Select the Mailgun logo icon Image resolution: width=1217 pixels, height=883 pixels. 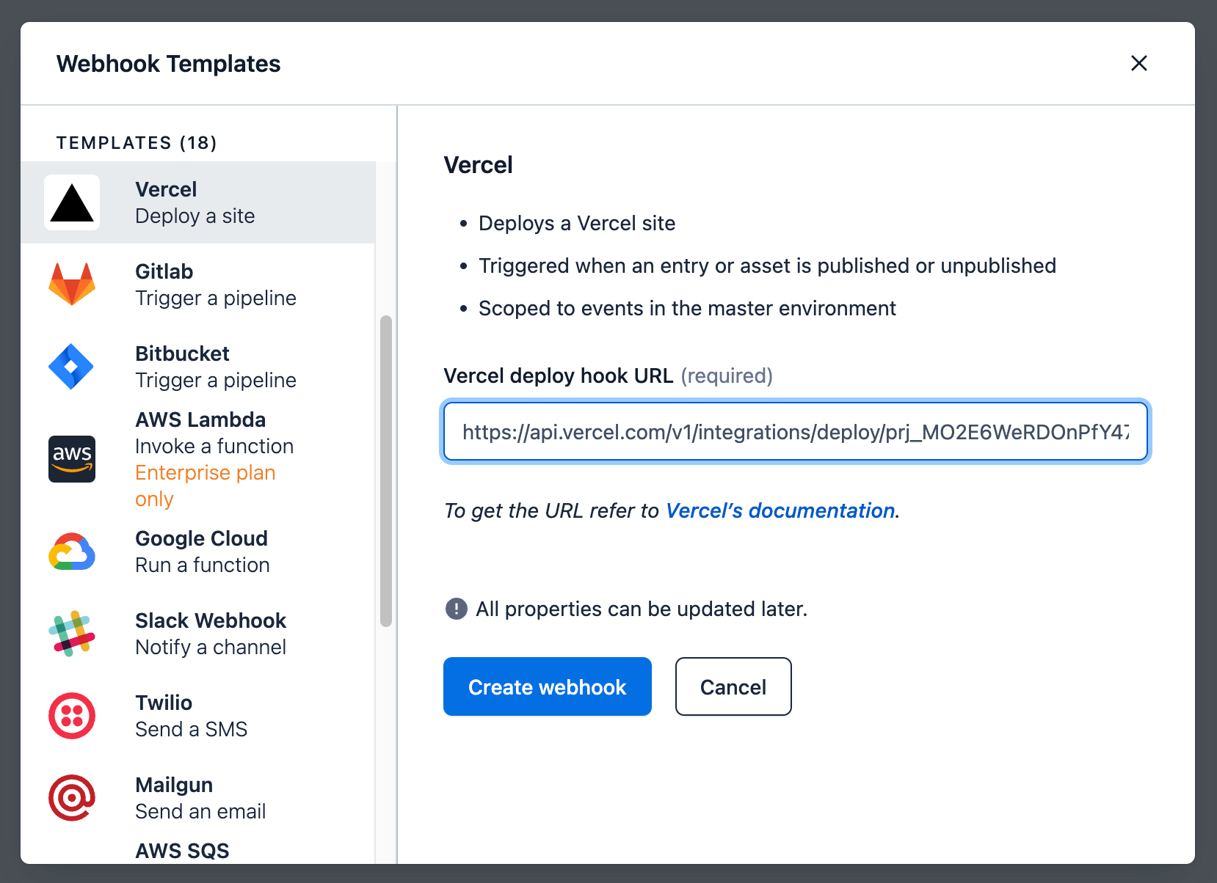pos(72,798)
